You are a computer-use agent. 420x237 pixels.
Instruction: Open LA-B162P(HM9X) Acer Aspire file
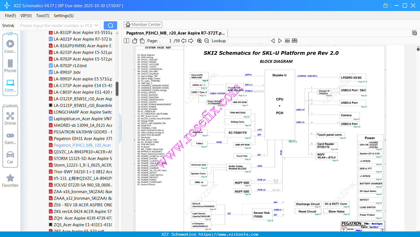(x=81, y=46)
